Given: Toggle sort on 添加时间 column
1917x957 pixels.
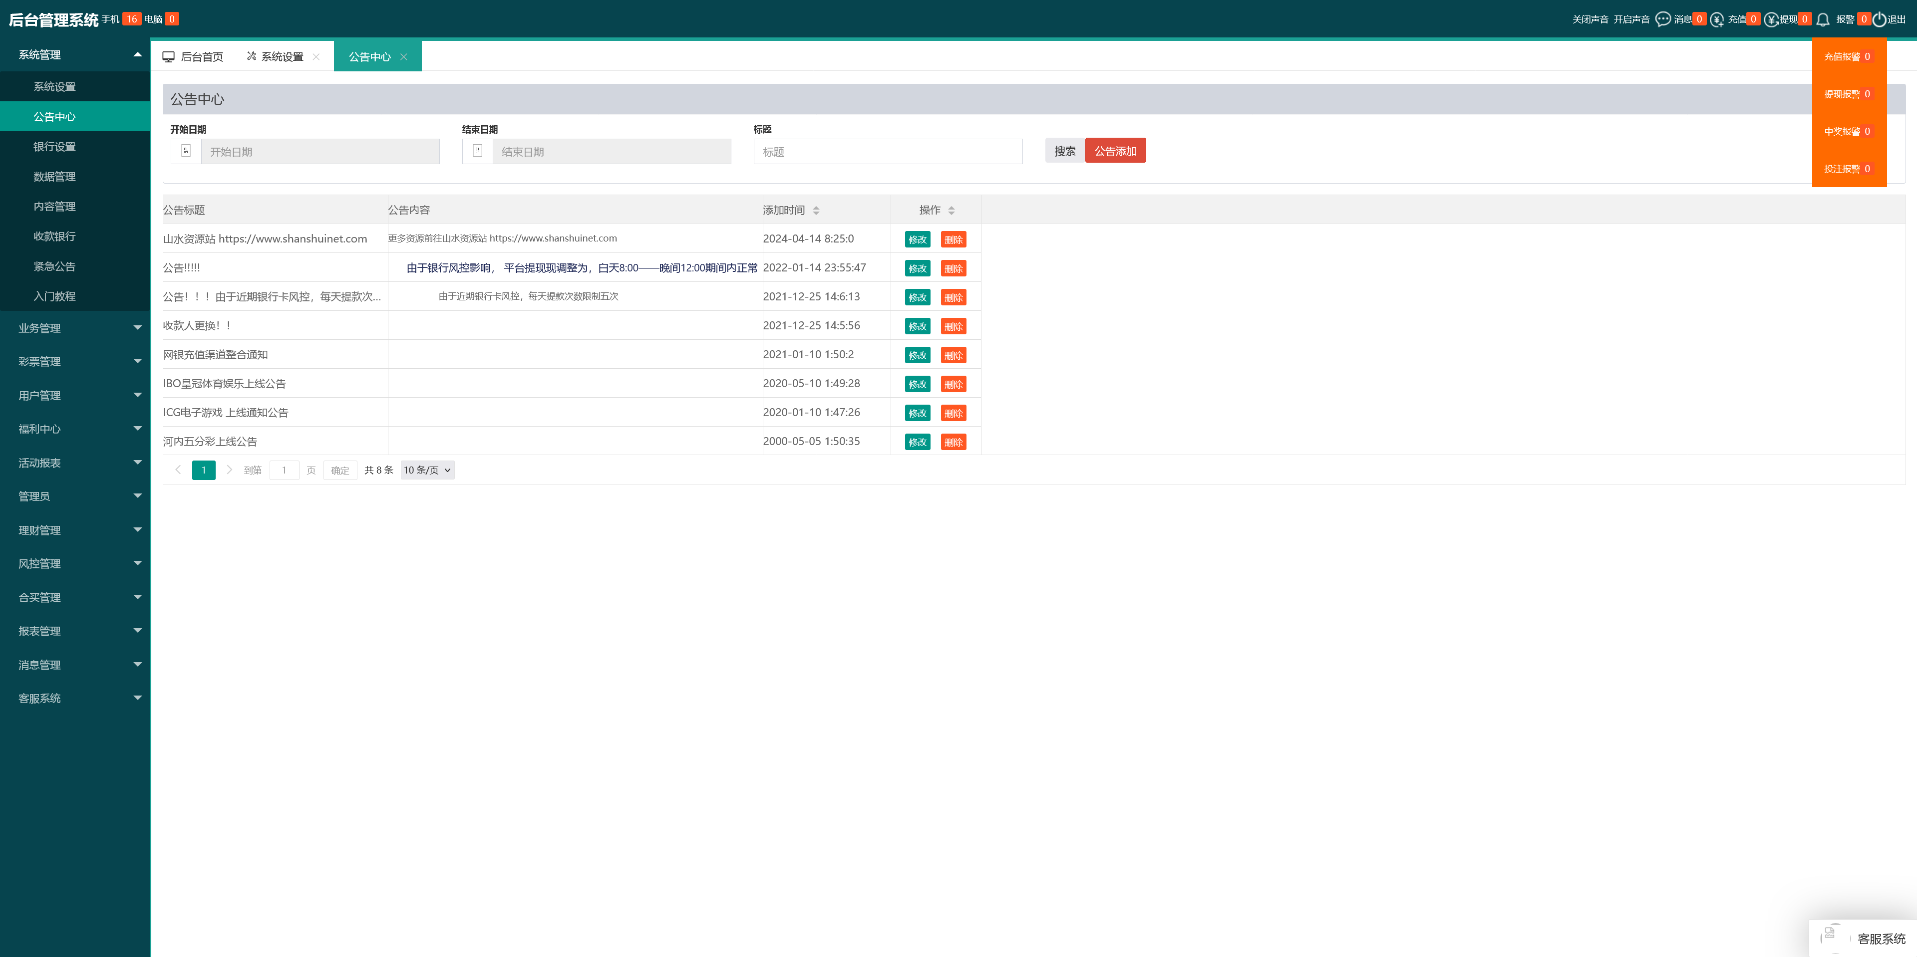Looking at the screenshot, I should (816, 211).
